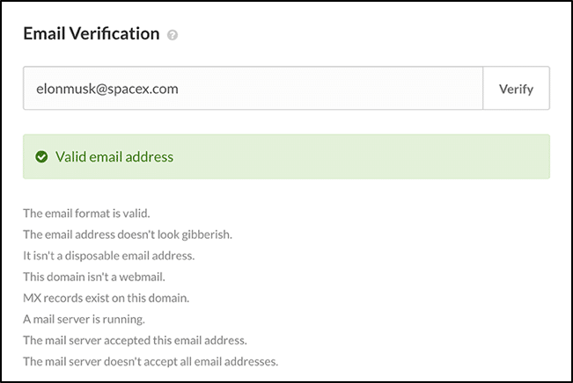Focus the email address input field
The width and height of the screenshot is (573, 383).
(x=253, y=88)
